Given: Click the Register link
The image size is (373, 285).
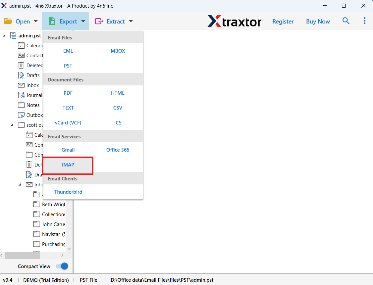Looking at the screenshot, I should pos(283,21).
